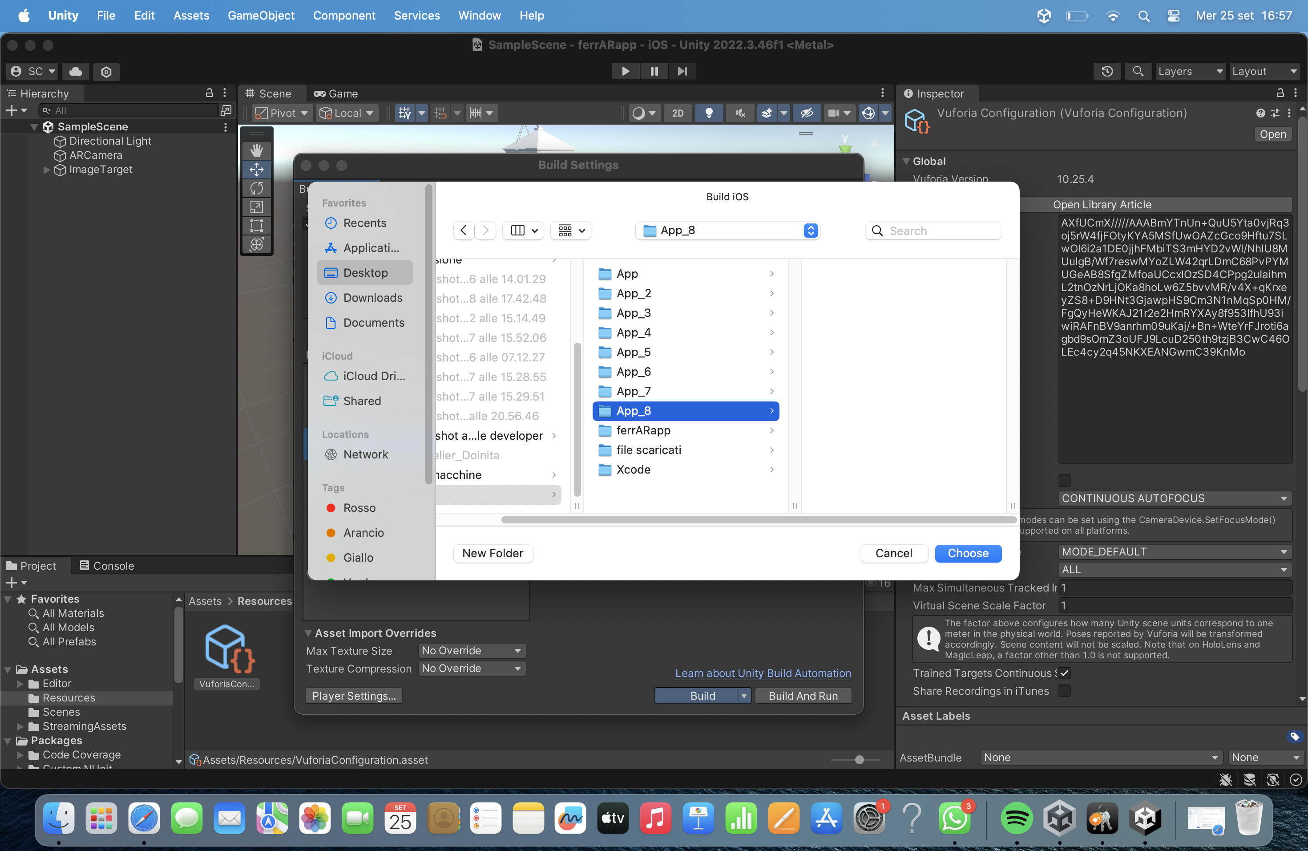Open the Component menu
Screen dimensions: 1308x851
pos(344,16)
